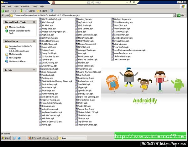Select Wood Bridges.apk file name
The width and height of the screenshot is (188, 147).
coord(122,29)
